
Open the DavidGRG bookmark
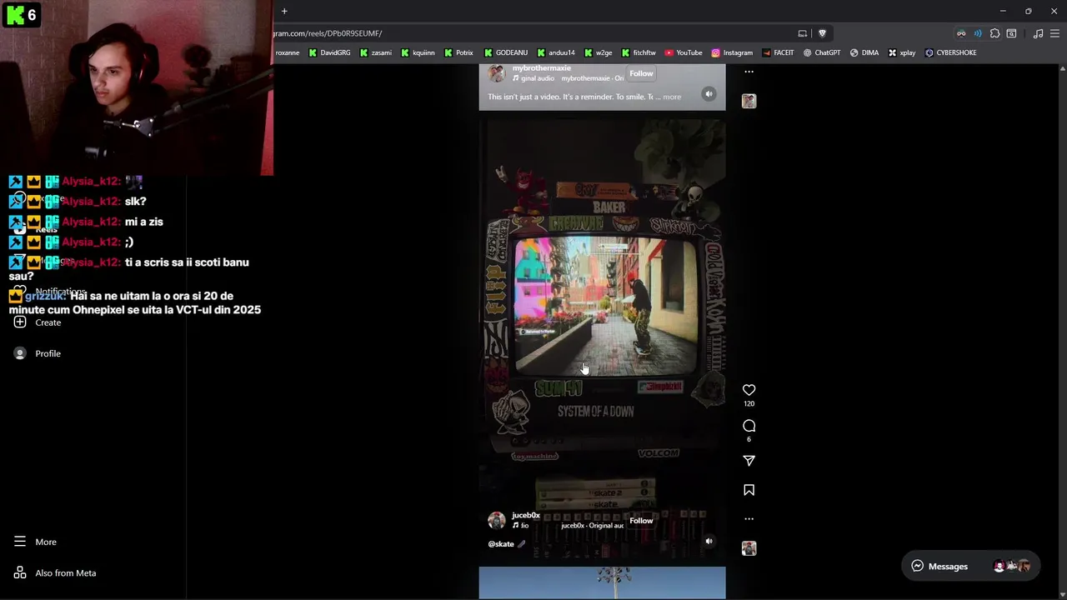pos(329,52)
